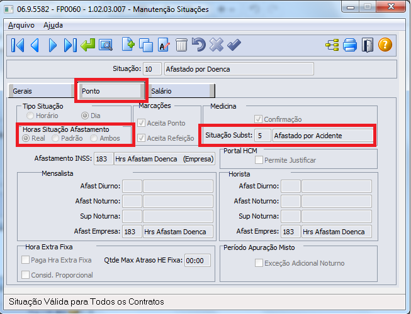Edit the record with the A-pencil icon
411x314 pixels.
coord(164,45)
